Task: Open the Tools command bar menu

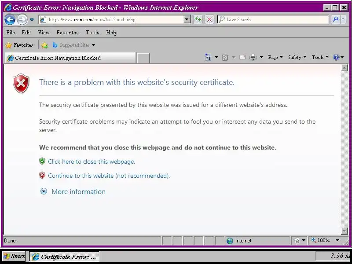Action: 320,57
